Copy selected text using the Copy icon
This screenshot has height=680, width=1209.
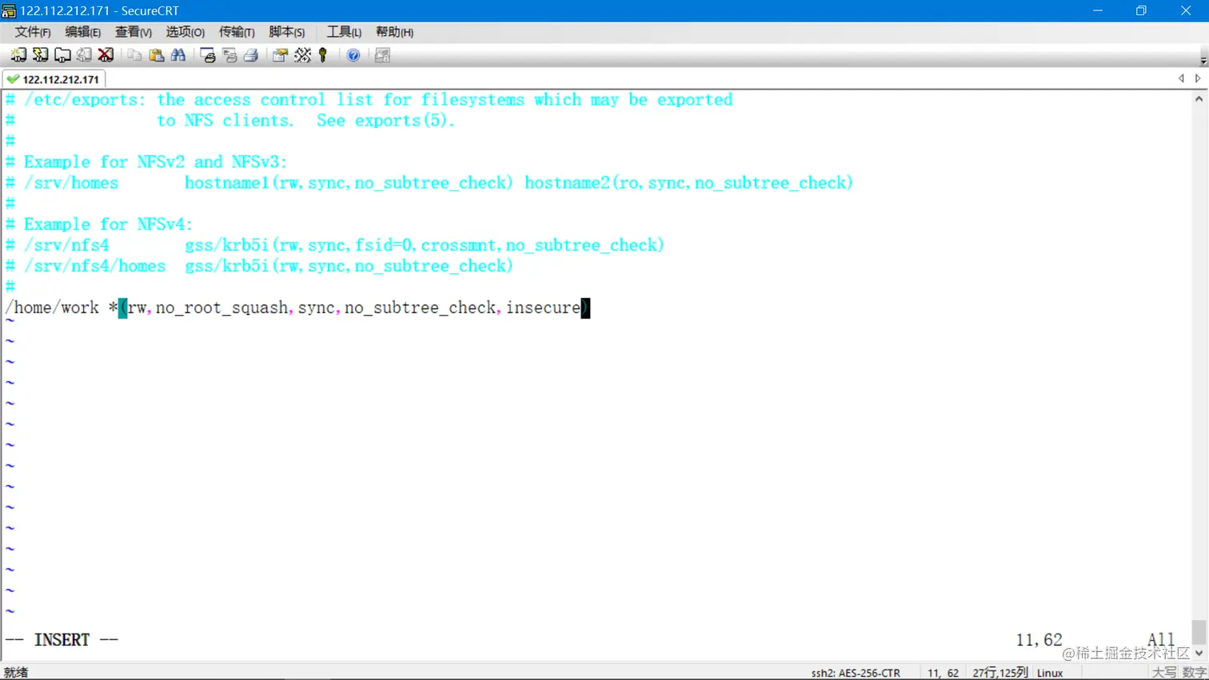point(133,54)
